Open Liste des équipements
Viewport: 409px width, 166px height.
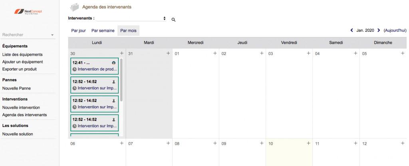(22, 55)
